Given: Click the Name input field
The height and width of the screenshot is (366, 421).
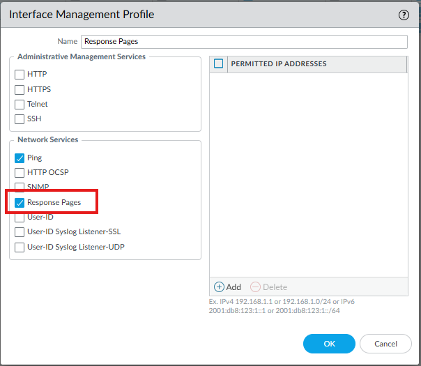Looking at the screenshot, I should [244, 41].
